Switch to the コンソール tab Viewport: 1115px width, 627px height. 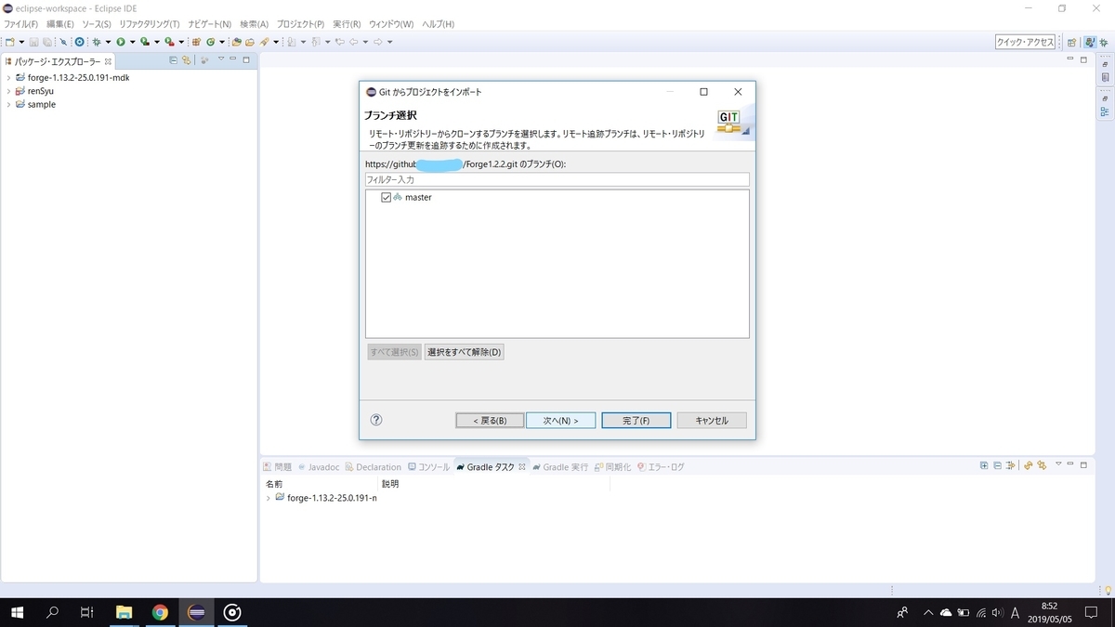(x=428, y=466)
